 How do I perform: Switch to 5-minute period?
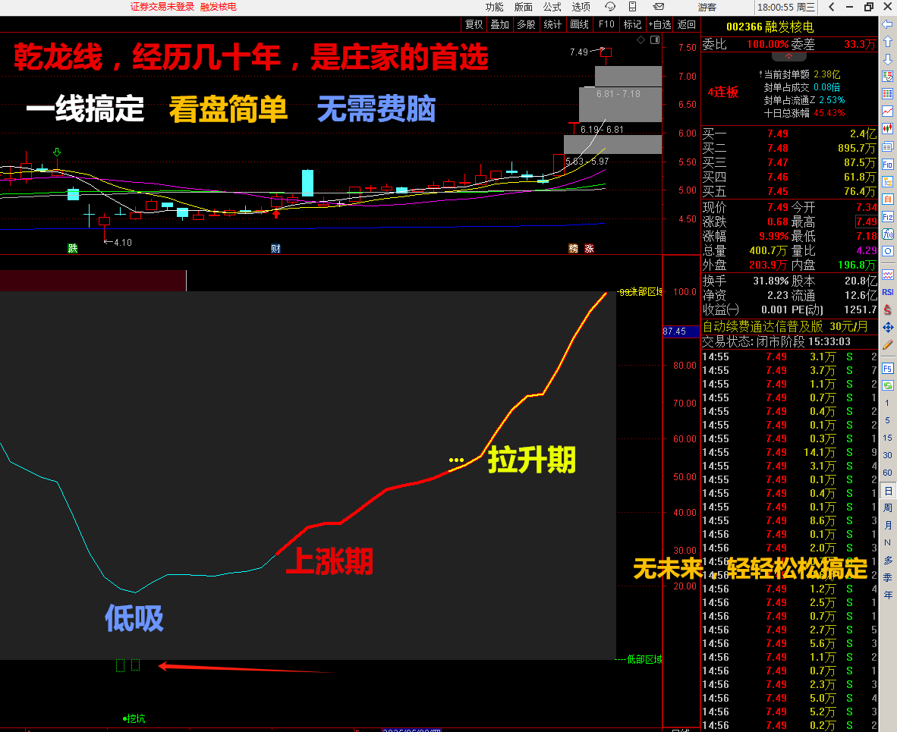[x=887, y=420]
